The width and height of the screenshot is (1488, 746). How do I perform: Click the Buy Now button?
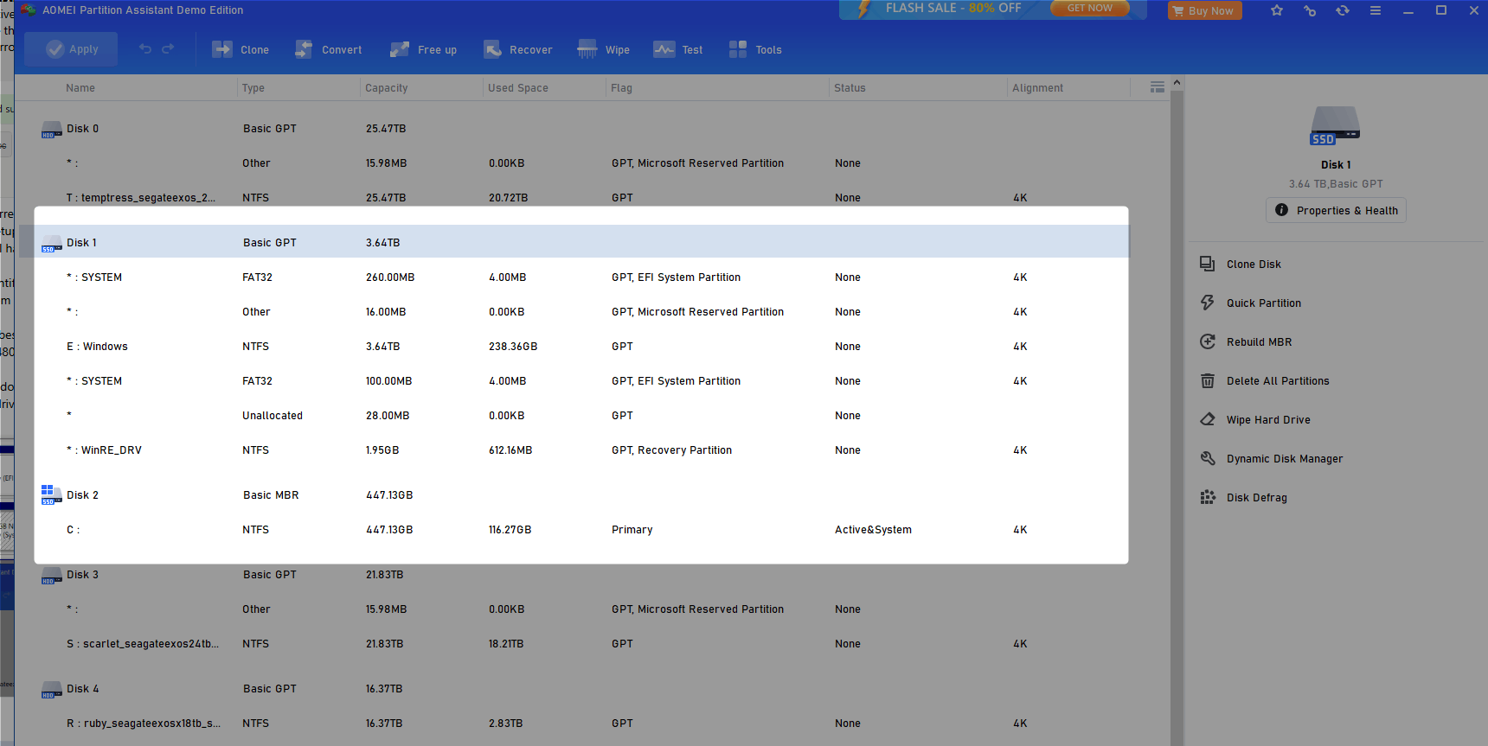[x=1204, y=10]
